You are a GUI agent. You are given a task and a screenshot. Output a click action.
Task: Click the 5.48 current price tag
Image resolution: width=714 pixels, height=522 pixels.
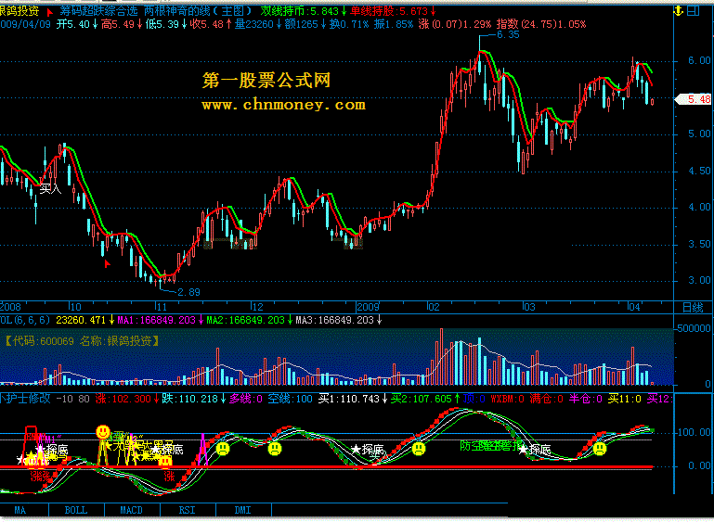(694, 99)
